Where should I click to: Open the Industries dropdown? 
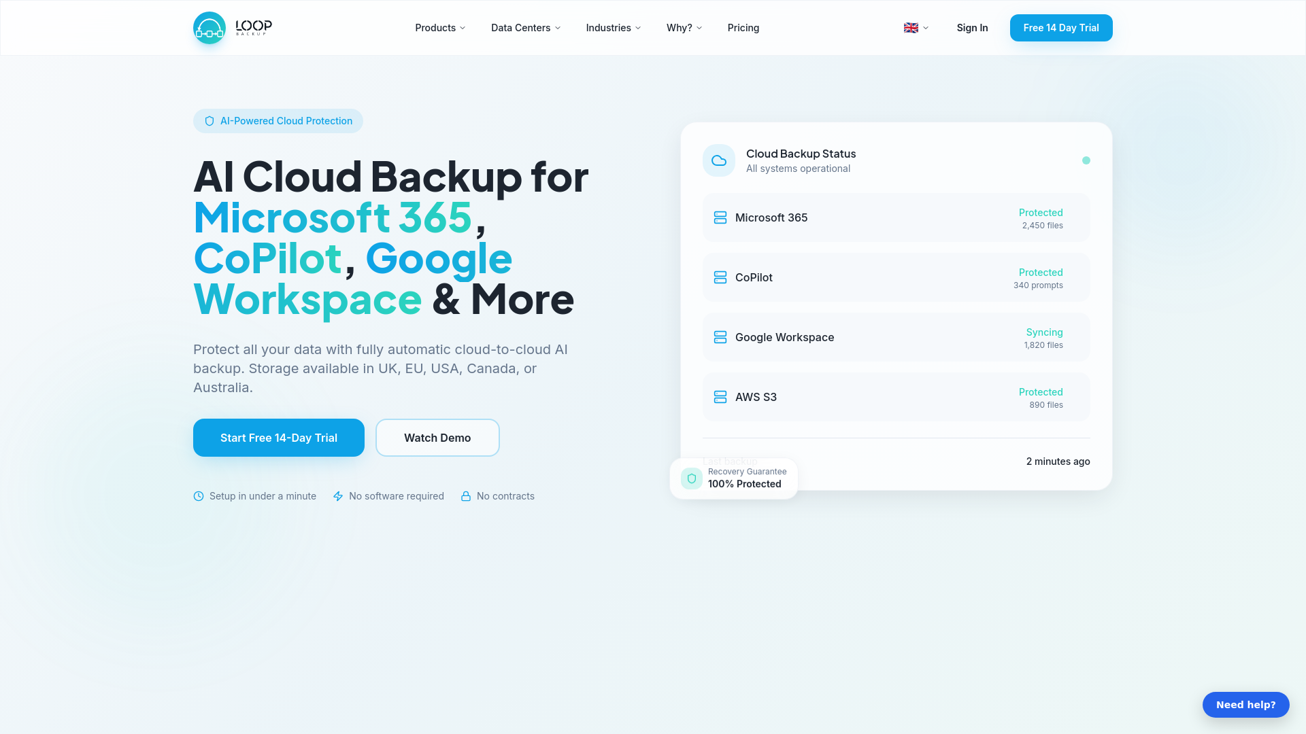(x=614, y=28)
